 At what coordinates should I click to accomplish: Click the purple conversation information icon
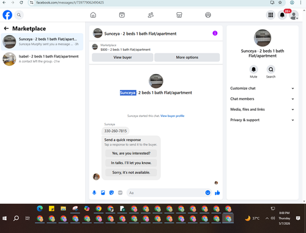(x=215, y=33)
